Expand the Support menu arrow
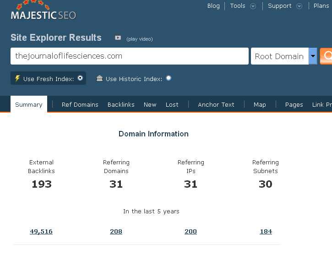This screenshot has width=332, height=255. tap(299, 6)
